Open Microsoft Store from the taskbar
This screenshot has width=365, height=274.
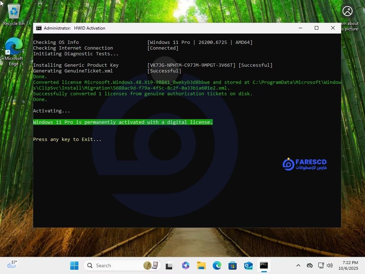[232, 265]
